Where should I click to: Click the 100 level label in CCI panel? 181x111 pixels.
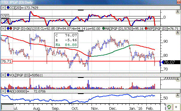pos(5,16)
